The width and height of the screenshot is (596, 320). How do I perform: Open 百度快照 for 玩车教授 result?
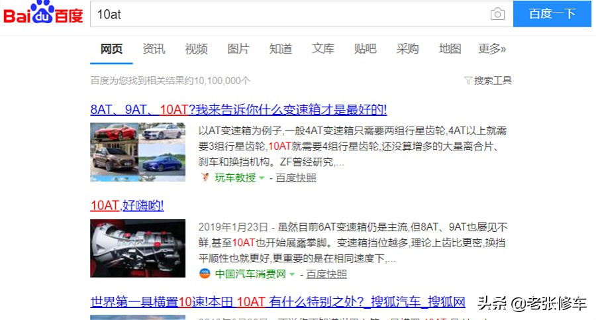[296, 178]
